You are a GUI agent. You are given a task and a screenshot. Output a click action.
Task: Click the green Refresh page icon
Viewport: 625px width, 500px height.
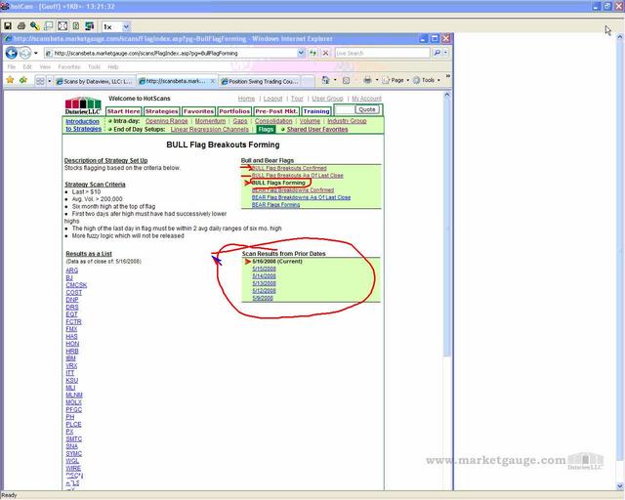click(x=313, y=53)
